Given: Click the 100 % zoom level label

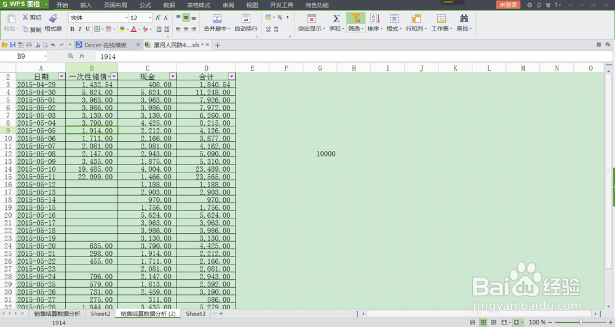Looking at the screenshot, I should click(x=537, y=322).
